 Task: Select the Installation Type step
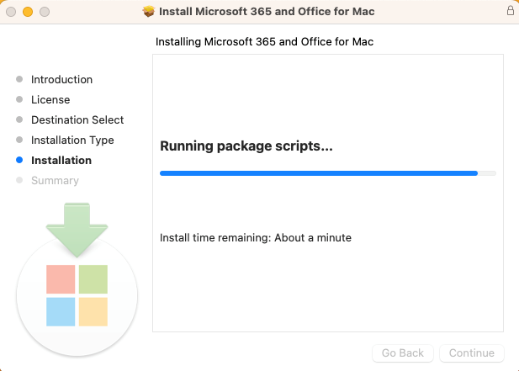pyautogui.click(x=72, y=140)
